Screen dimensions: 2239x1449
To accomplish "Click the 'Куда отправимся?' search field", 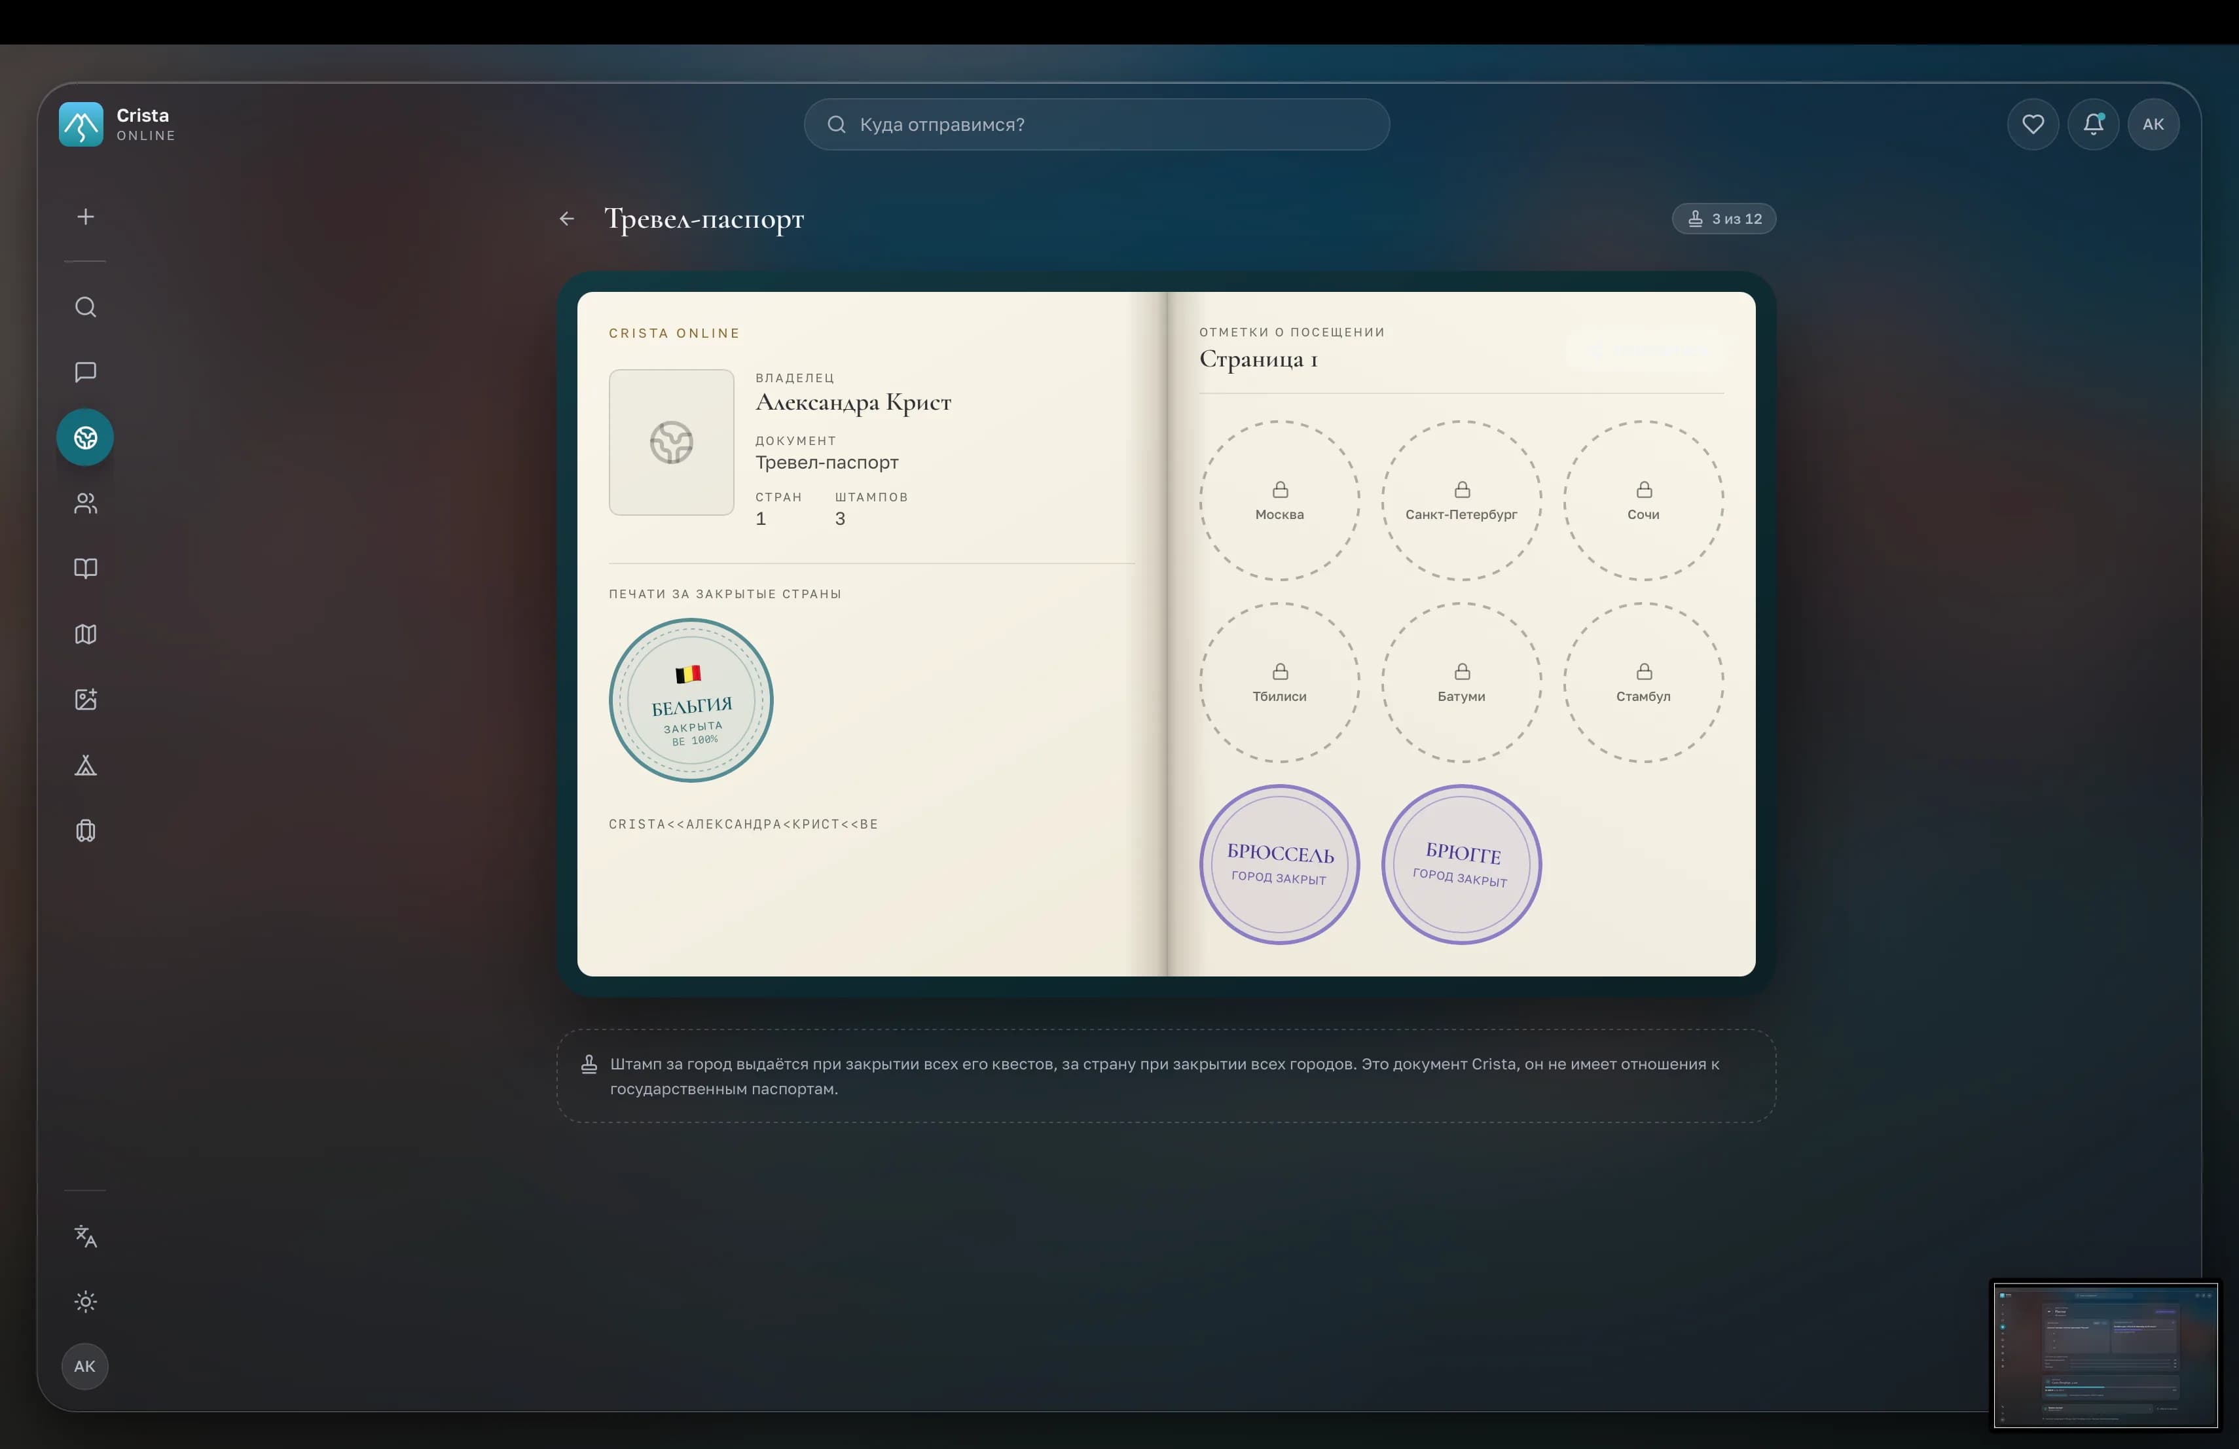I will click(x=1096, y=124).
